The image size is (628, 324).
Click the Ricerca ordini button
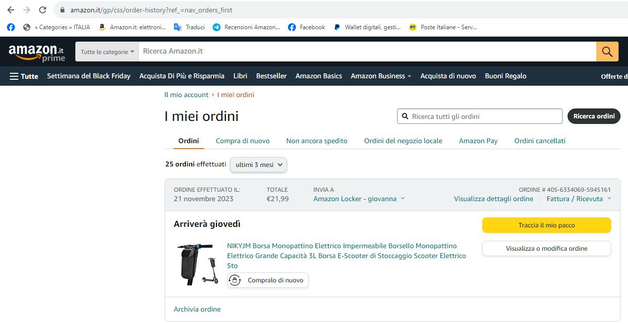[594, 116]
